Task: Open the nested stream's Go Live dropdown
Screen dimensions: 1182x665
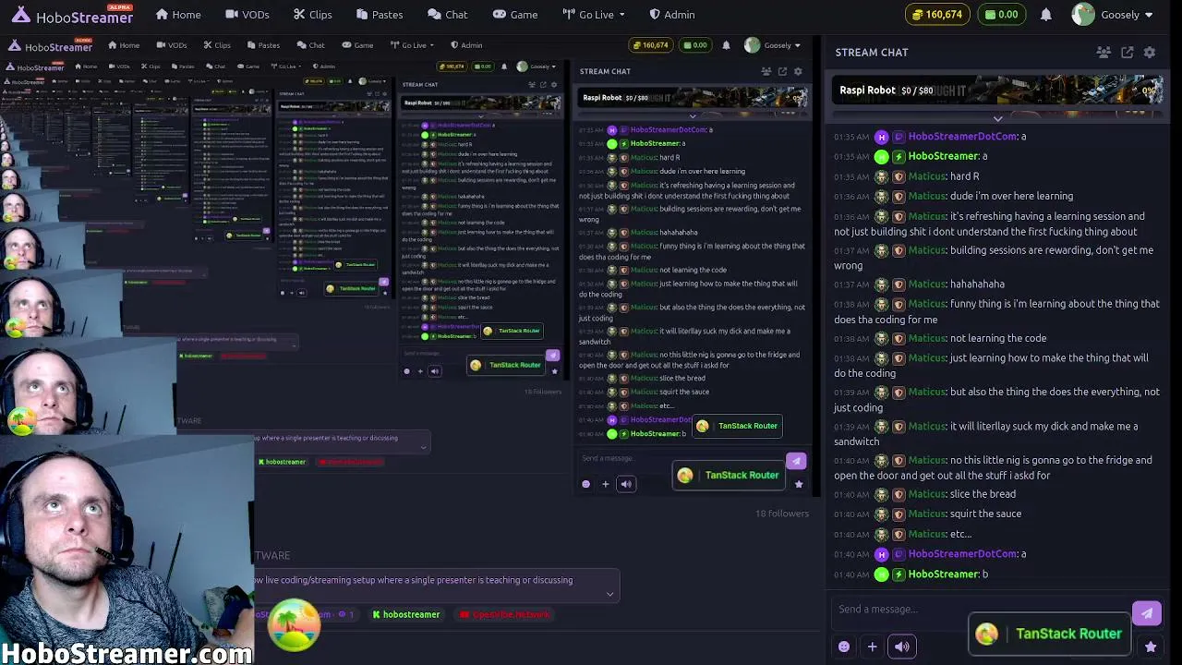Action: pos(412,45)
